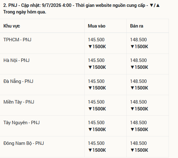Click the up-triangle symbol in the heading
The image size is (178, 158).
click(158, 5)
